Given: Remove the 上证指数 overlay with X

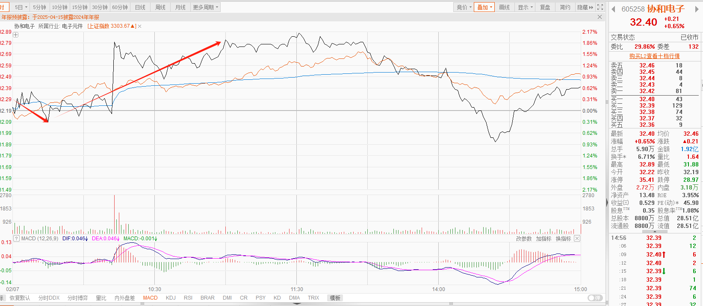Looking at the screenshot, I should [x=140, y=26].
